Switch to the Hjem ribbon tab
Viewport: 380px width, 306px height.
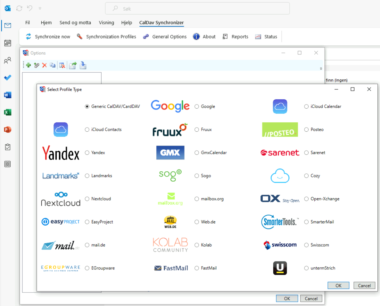pyautogui.click(x=46, y=22)
